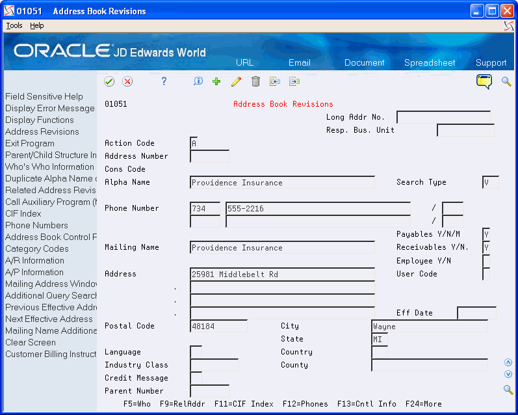Viewport: 518px width, 415px height.
Task: Open the Help menu
Action: pos(36,25)
